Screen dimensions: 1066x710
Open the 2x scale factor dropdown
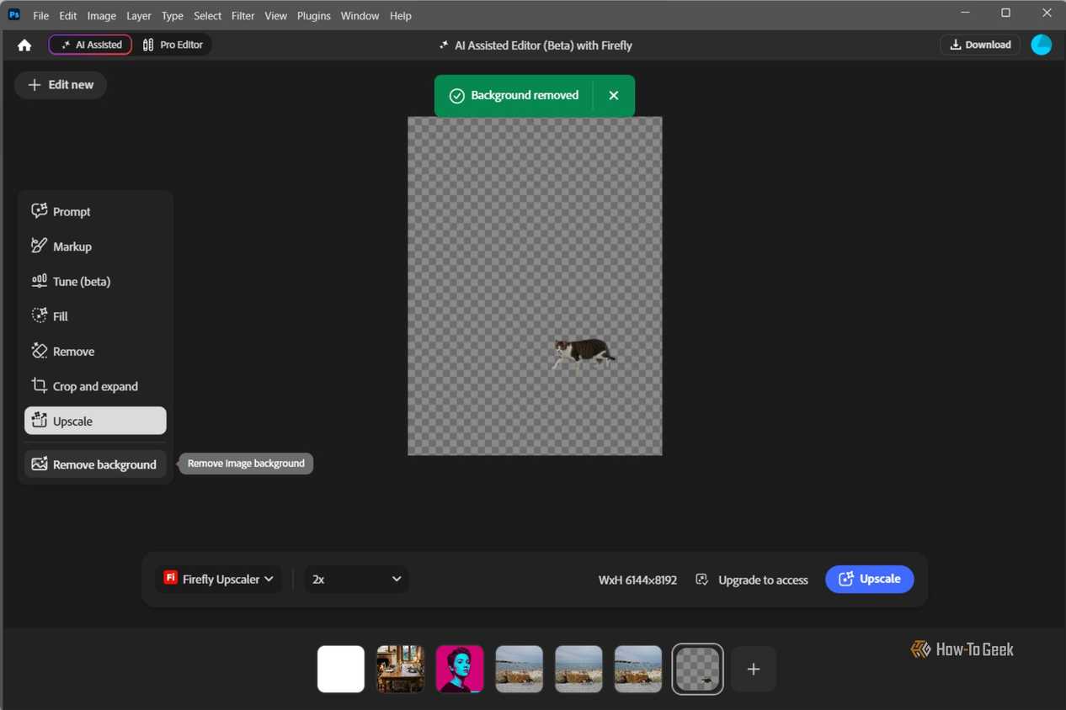click(x=356, y=579)
